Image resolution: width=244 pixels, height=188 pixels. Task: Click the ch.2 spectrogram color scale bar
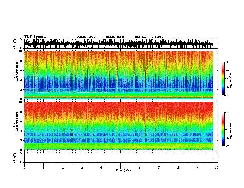(x=223, y=129)
